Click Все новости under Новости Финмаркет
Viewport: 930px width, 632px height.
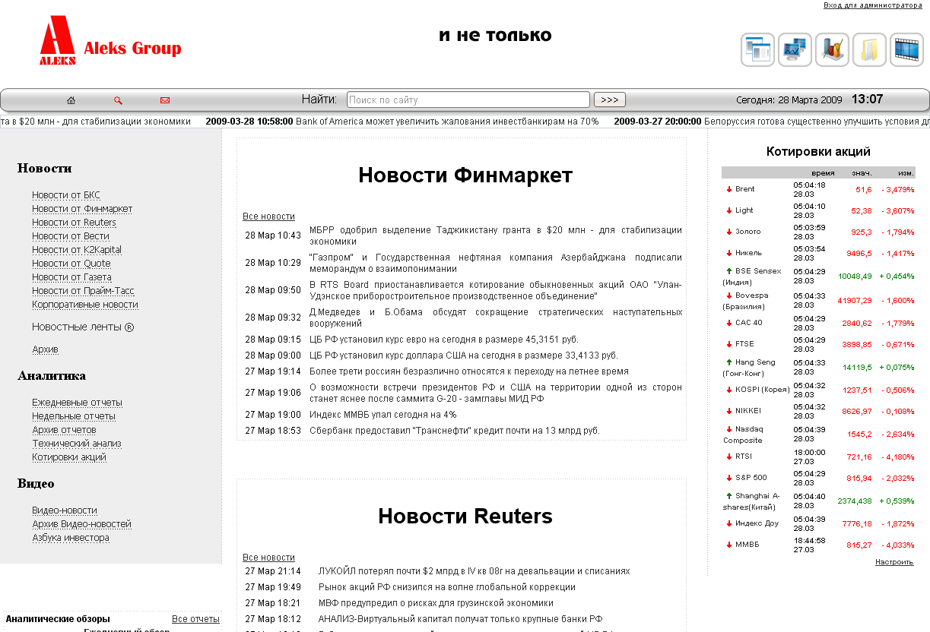268,216
